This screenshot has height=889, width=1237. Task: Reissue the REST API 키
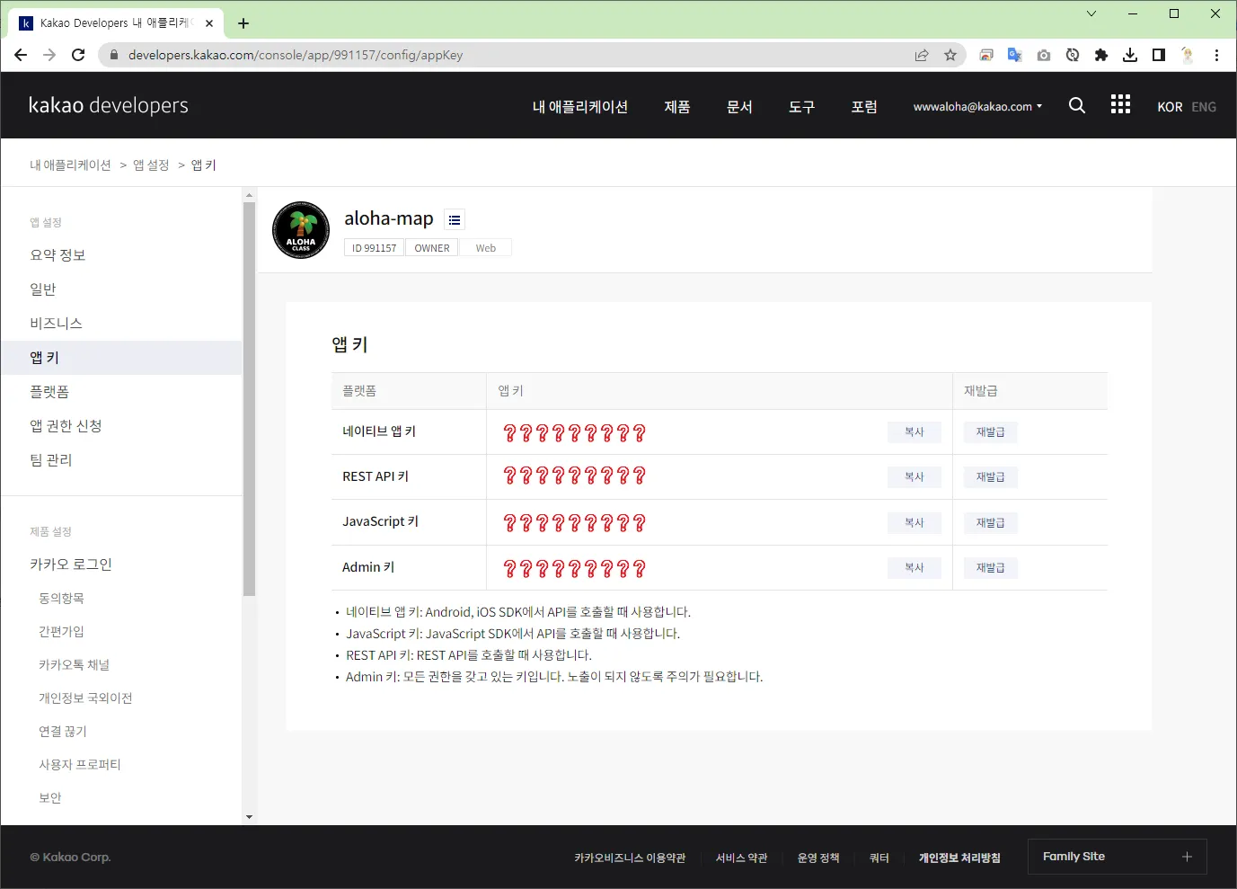click(x=991, y=477)
